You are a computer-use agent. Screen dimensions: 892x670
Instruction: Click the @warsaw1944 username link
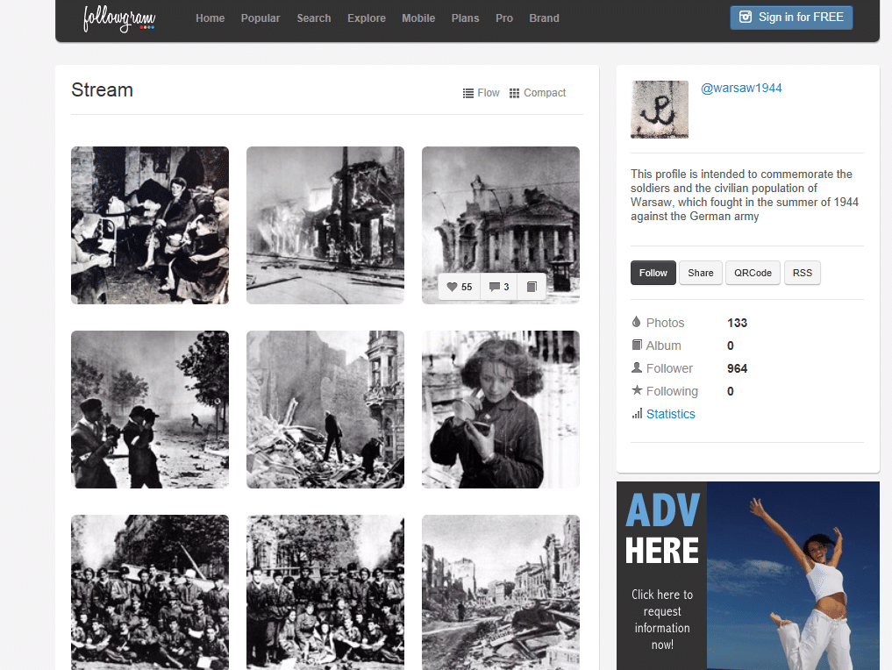click(741, 89)
